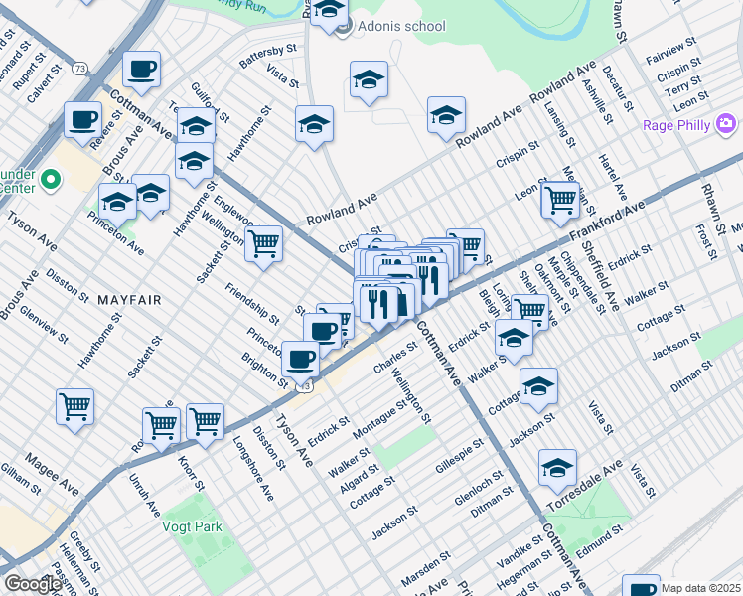Open the green pin by the Center label
Screen dimensions: 743x596
click(51, 180)
